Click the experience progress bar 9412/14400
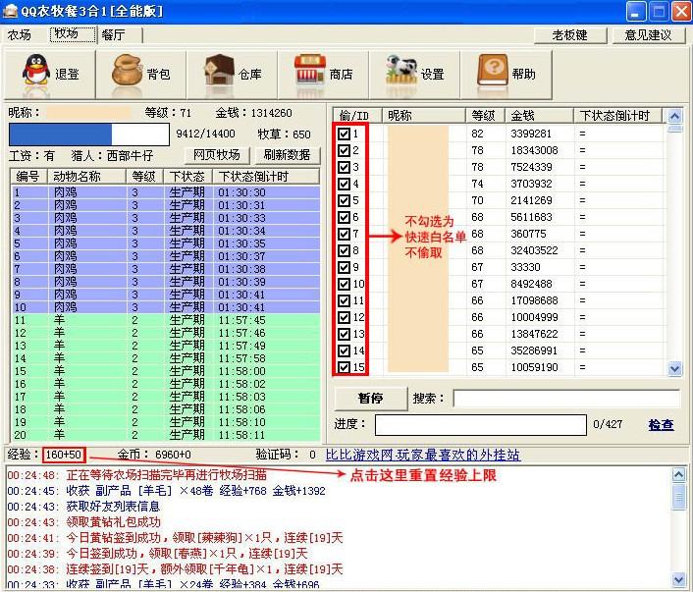693x592 pixels. 89,134
